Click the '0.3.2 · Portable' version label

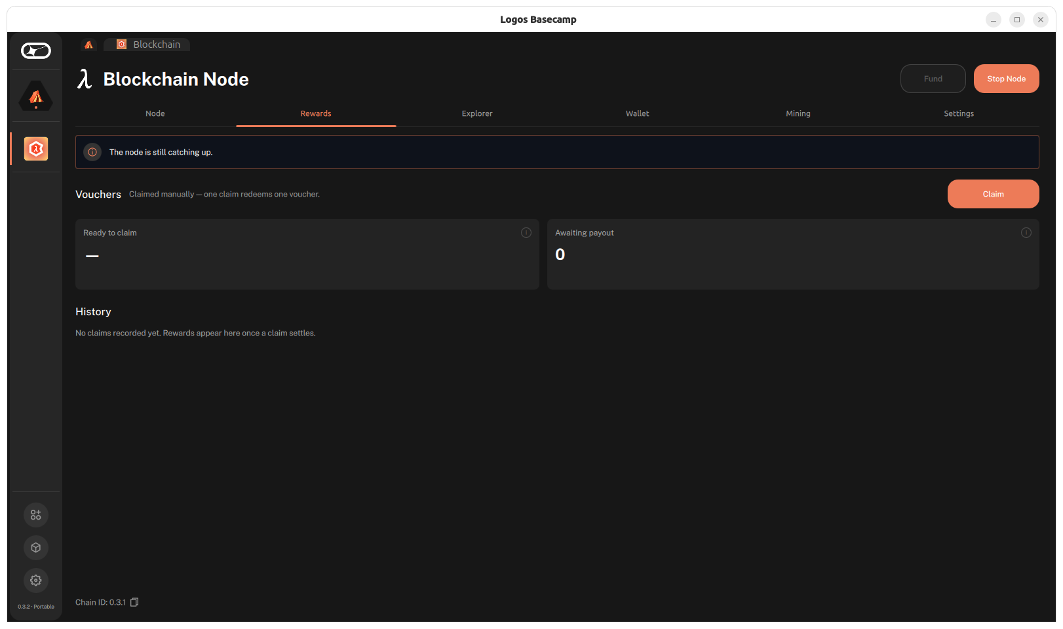(36, 607)
